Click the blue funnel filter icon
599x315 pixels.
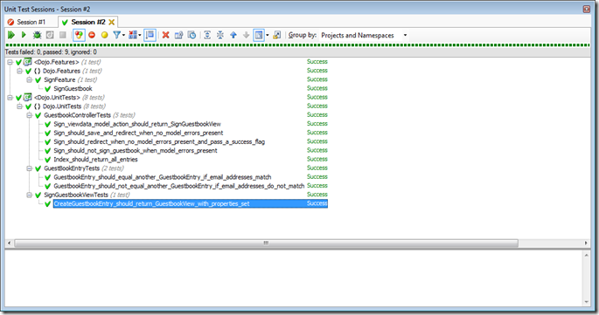(117, 35)
